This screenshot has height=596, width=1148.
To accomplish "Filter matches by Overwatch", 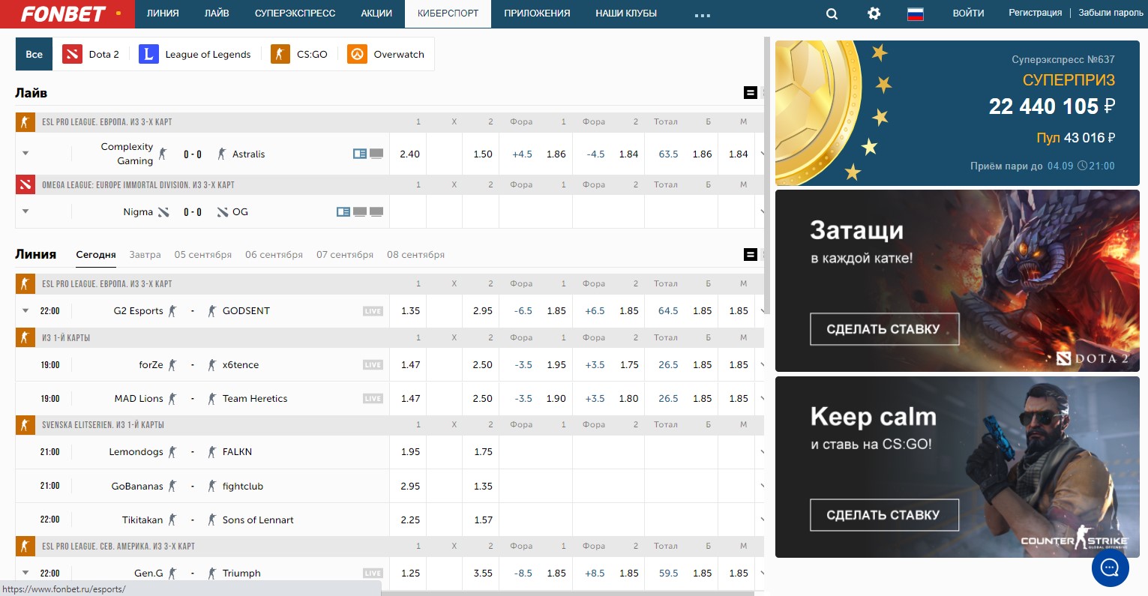I will tap(387, 54).
